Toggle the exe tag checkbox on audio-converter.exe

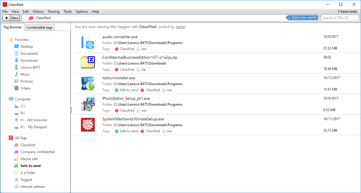click(x=138, y=49)
